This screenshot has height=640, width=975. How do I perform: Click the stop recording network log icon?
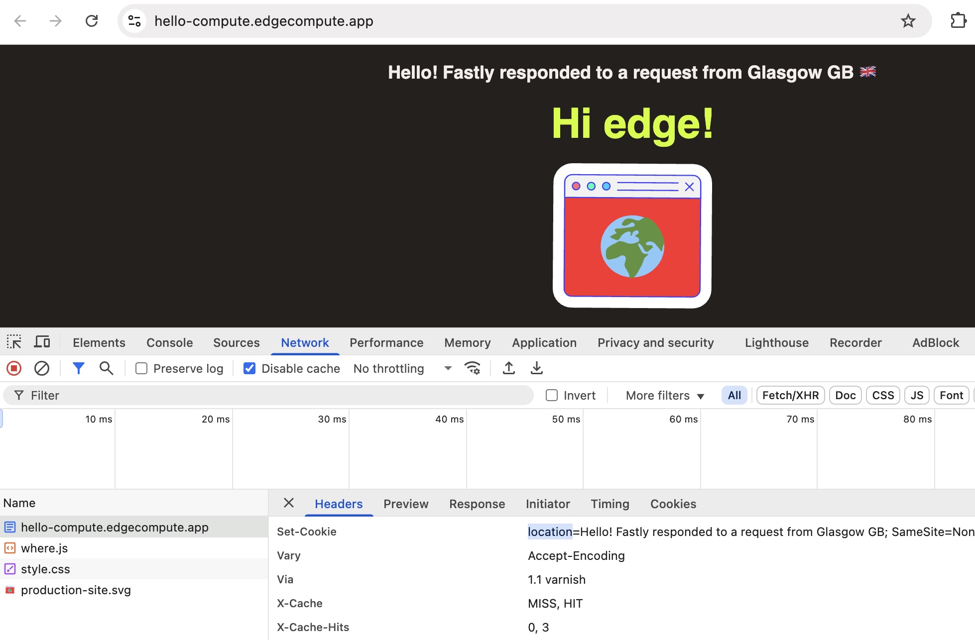tap(14, 368)
